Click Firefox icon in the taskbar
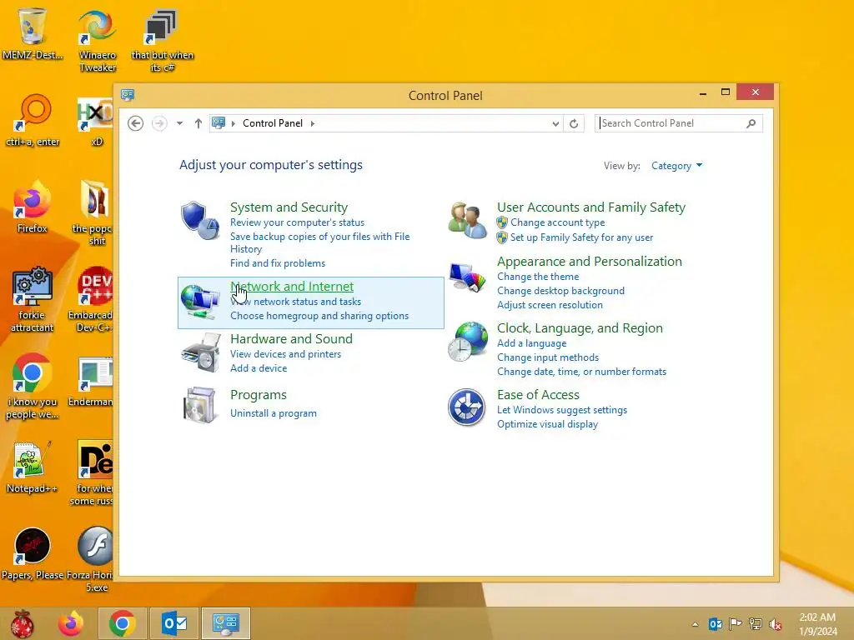The image size is (854, 640). pyautogui.click(x=71, y=623)
